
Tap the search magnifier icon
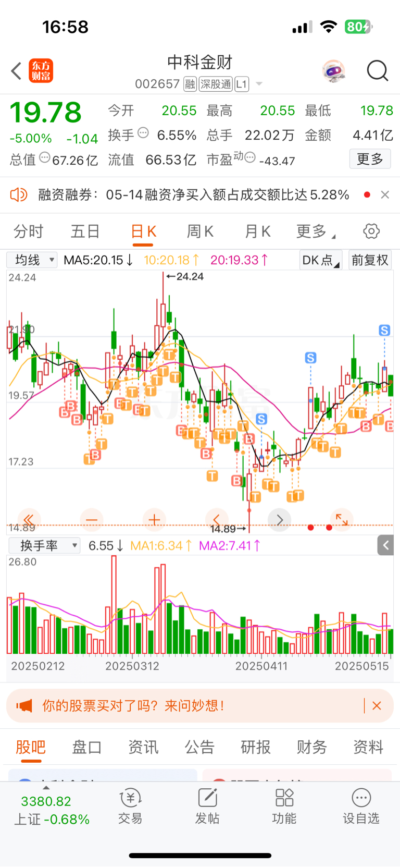point(378,71)
